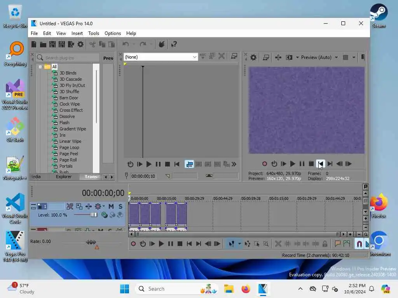Select the Clock Wipe transition

pyautogui.click(x=70, y=104)
